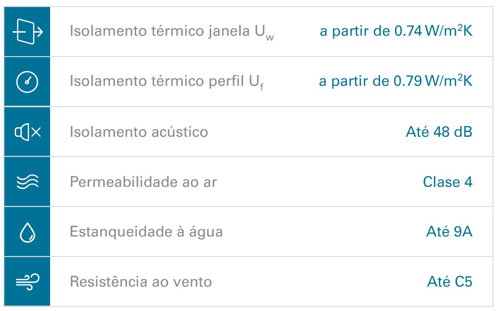This screenshot has height=311, width=496.
Task: Click the water droplet icon
Action: pyautogui.click(x=27, y=232)
